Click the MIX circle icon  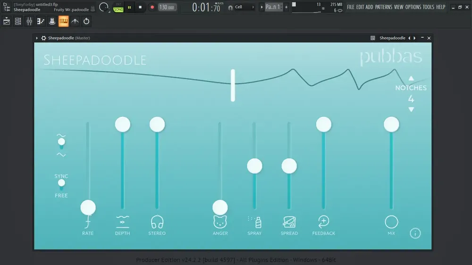pos(391,222)
